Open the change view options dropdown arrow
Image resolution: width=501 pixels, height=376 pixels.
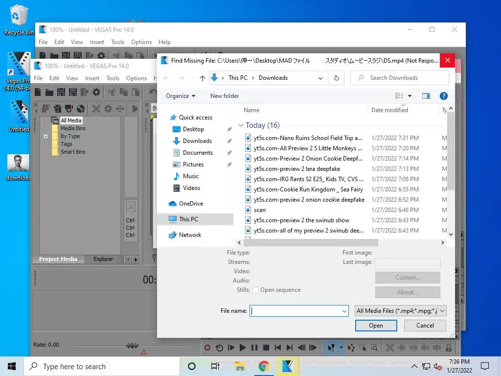tap(410, 96)
